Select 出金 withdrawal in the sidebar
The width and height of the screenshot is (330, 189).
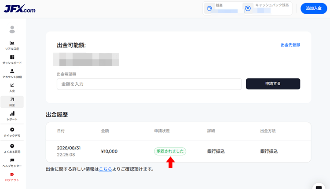click(12, 102)
